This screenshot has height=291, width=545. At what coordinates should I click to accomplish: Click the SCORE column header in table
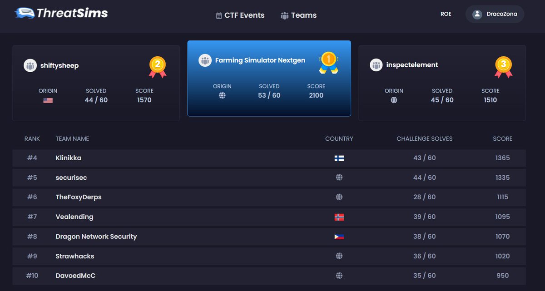503,138
